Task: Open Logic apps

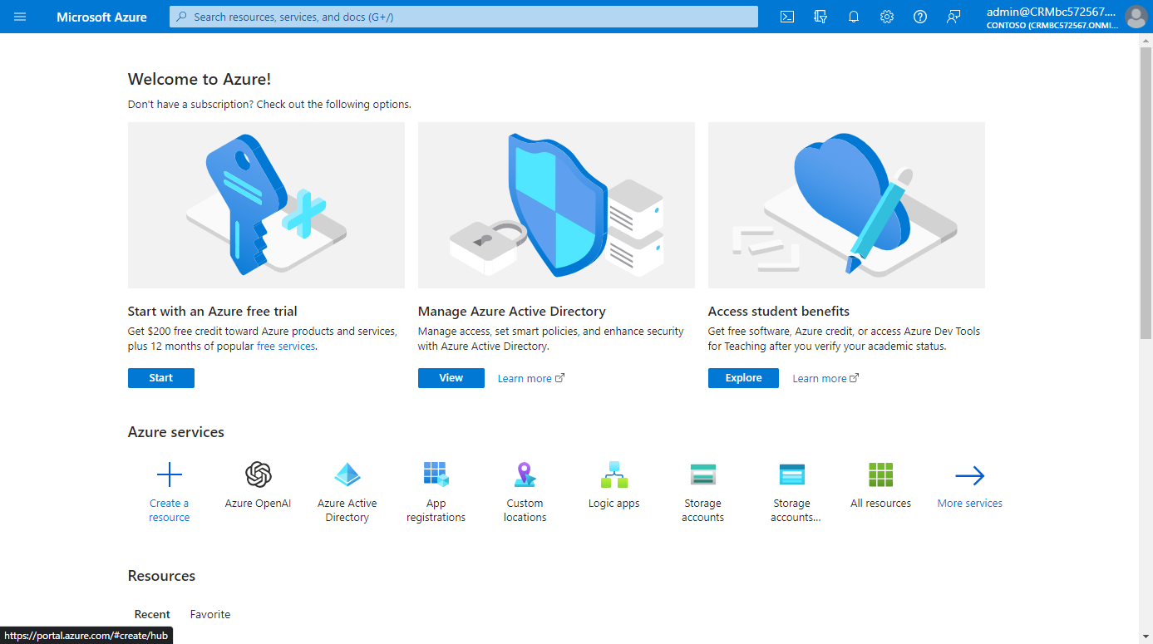Action: [x=613, y=486]
